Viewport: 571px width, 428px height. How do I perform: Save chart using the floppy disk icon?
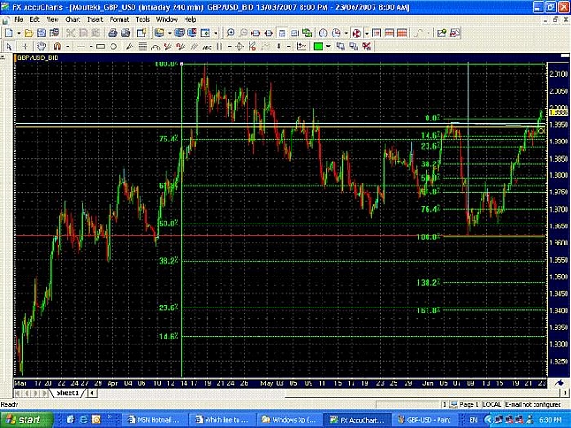click(41, 33)
